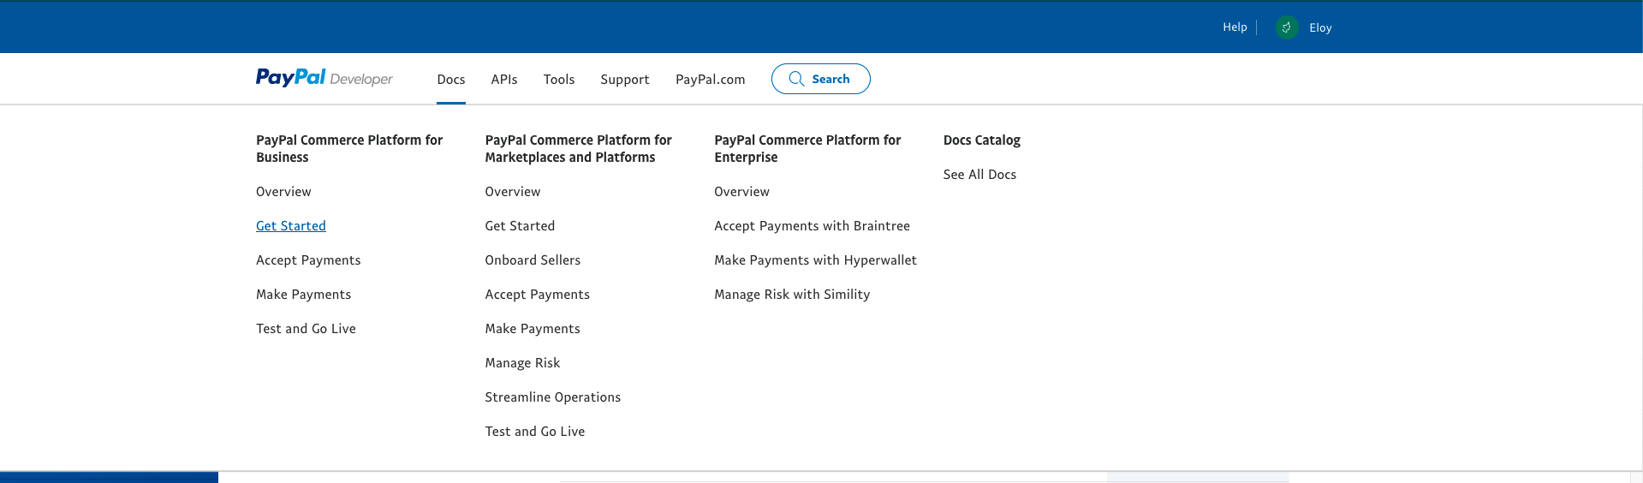The height and width of the screenshot is (483, 1643).
Task: Open Make Payments under Platform for Business
Action: click(x=303, y=295)
